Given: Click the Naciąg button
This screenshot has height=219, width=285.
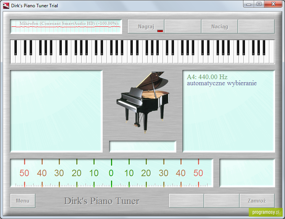Looking at the screenshot, I should (x=219, y=27).
